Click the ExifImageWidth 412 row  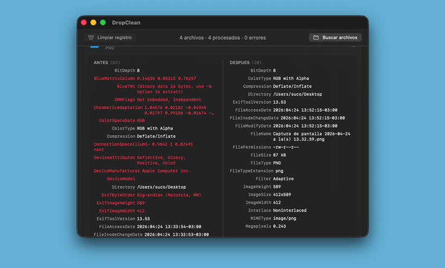(x=122, y=211)
